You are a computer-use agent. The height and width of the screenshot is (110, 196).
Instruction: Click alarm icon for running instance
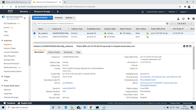[x=147, y=33]
